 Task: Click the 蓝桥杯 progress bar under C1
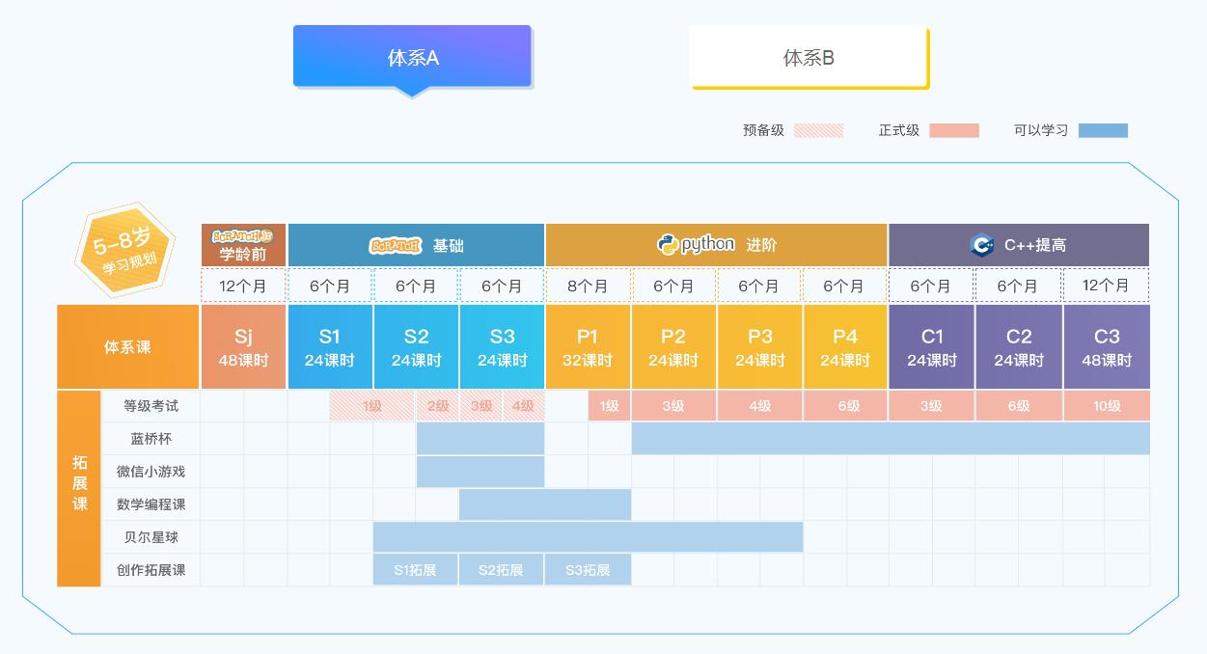pyautogui.click(x=931, y=439)
